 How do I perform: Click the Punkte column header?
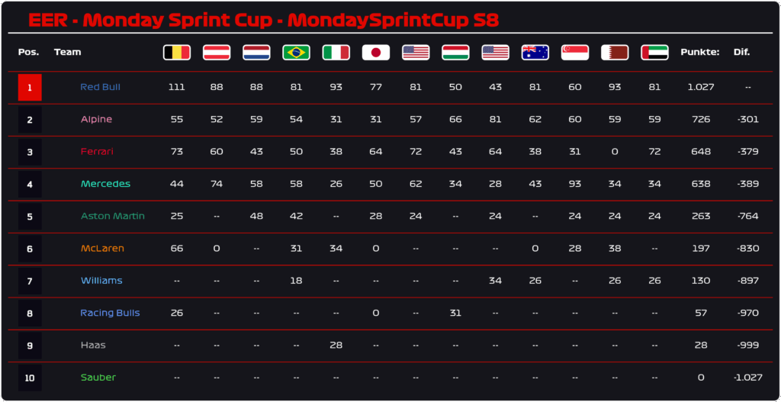click(700, 53)
